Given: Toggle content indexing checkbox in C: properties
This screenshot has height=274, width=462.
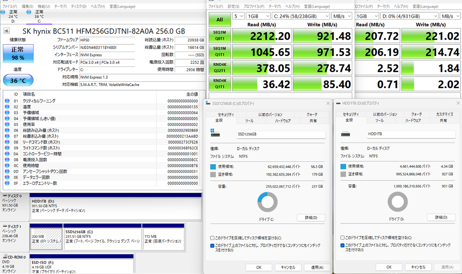Looking at the screenshot, I should (212, 245).
